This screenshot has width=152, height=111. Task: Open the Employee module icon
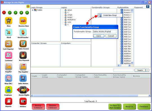(x=8, y=90)
